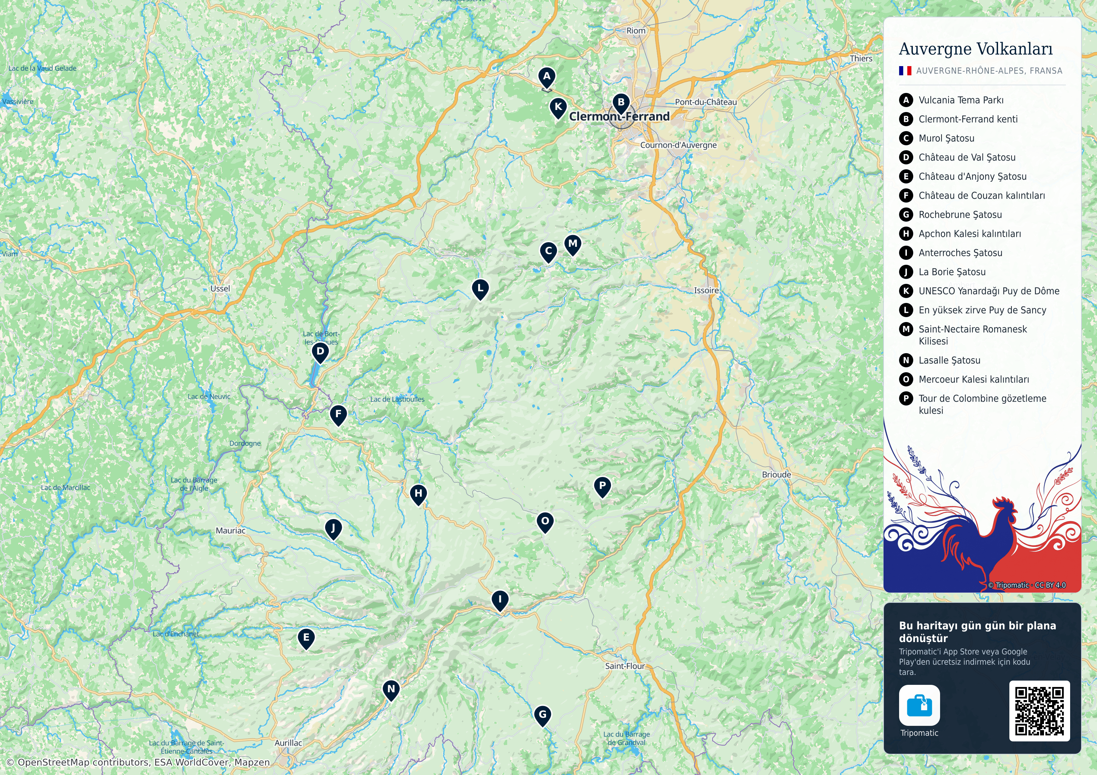This screenshot has height=775, width=1097.
Task: Click the QR code image
Action: 1039,711
